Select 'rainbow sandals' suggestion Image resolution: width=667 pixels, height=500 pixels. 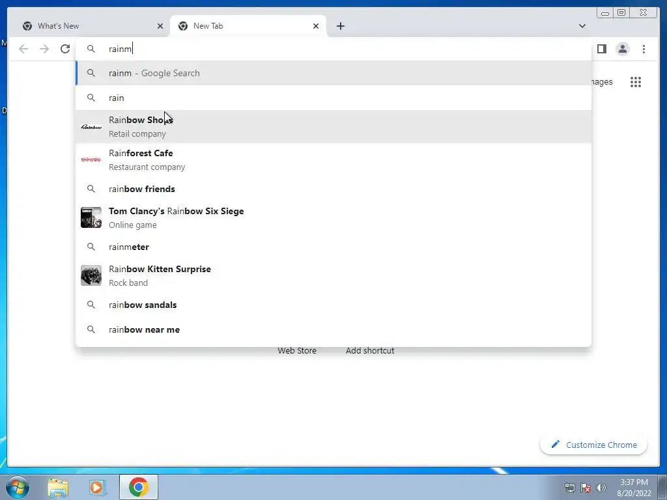tap(333, 305)
